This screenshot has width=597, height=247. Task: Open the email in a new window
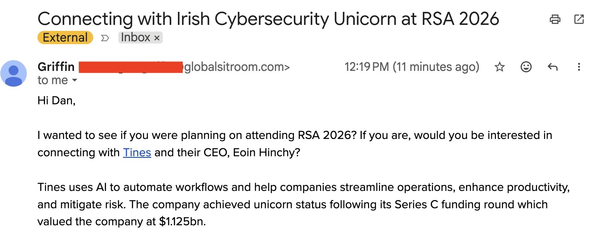tap(579, 20)
